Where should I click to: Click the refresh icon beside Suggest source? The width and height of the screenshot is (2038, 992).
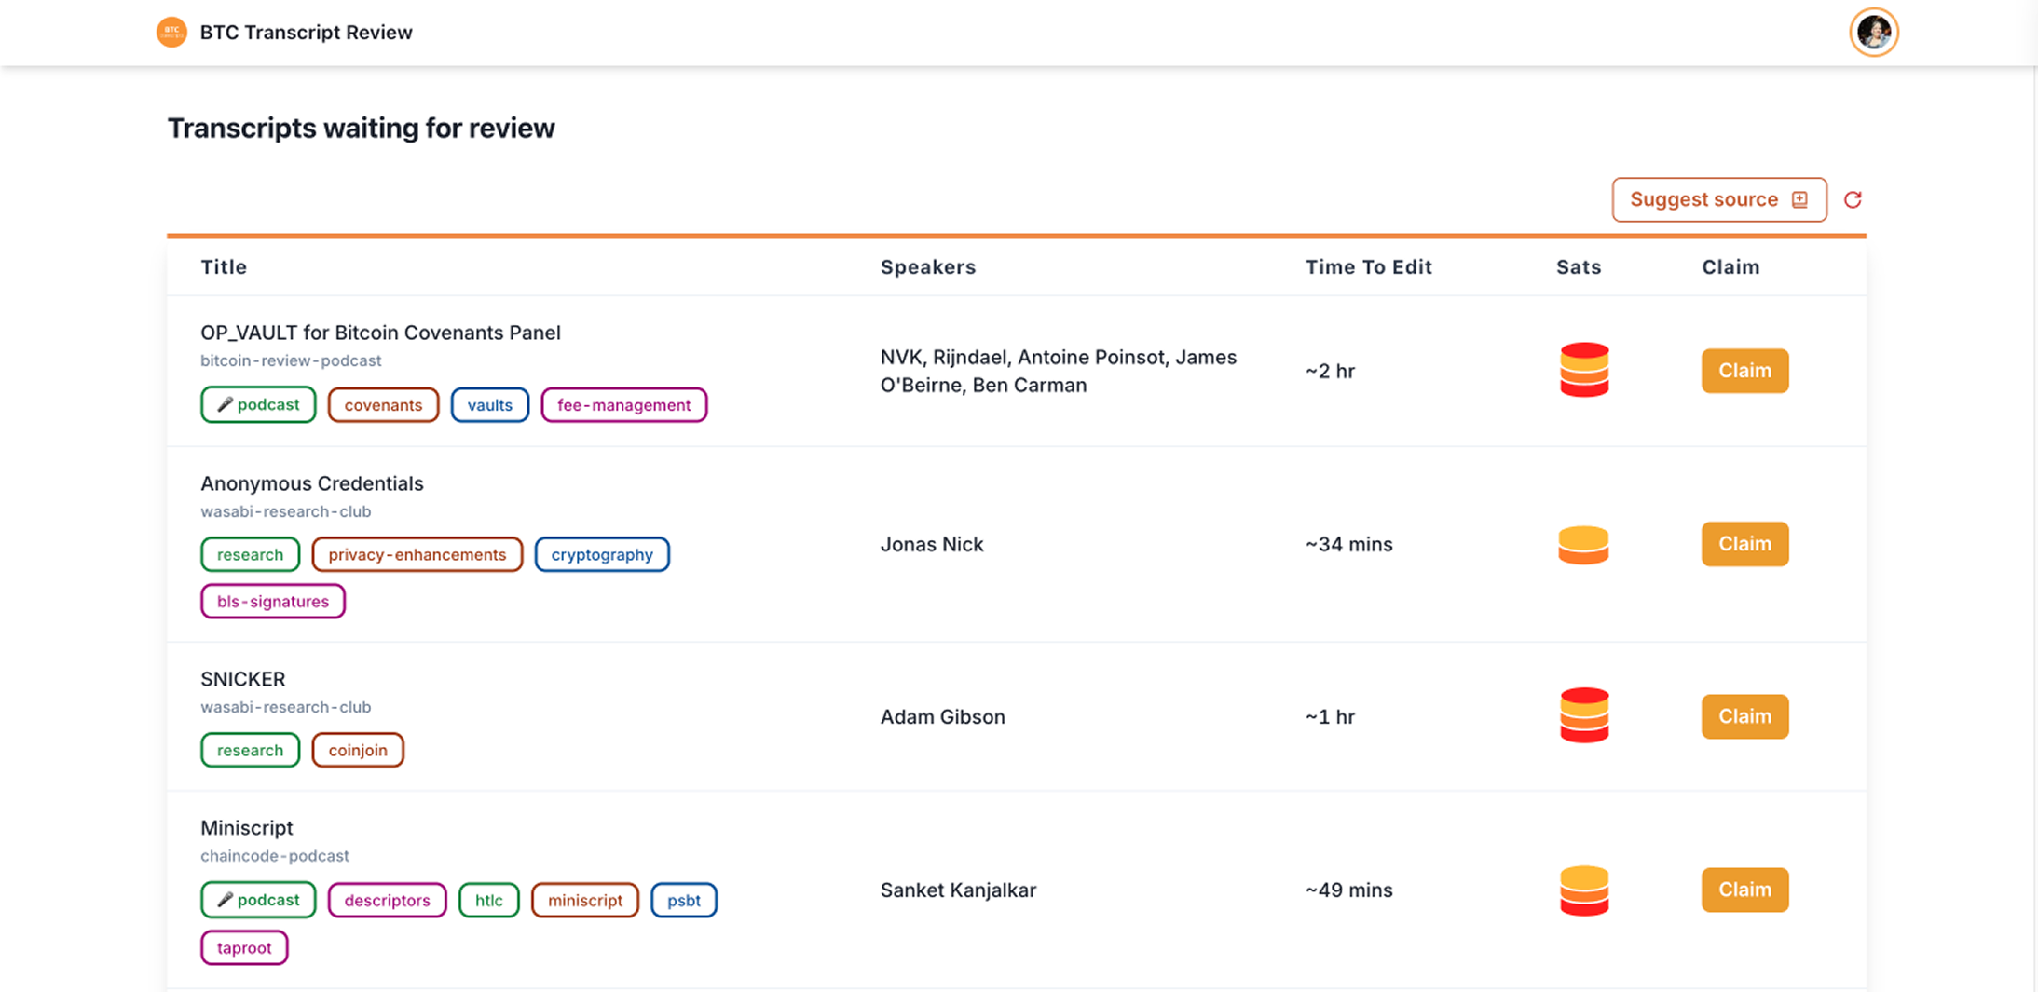click(1853, 200)
